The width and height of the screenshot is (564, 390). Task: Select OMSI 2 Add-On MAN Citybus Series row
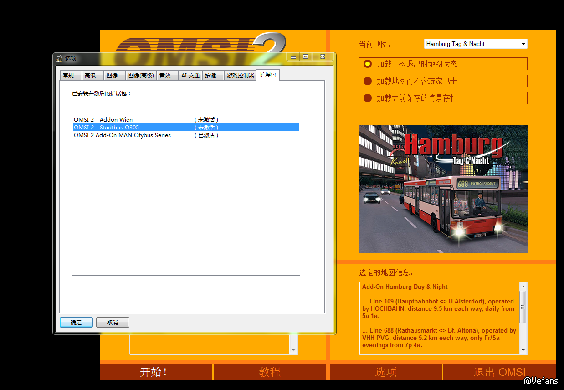coord(186,135)
